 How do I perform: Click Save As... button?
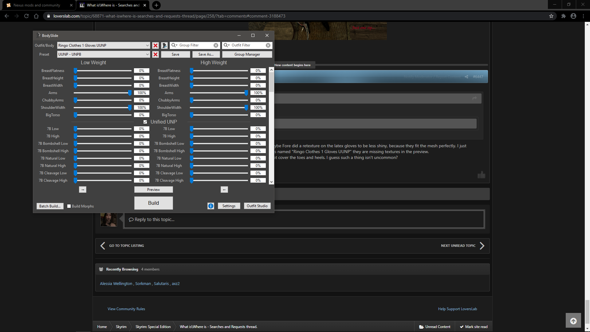[206, 54]
